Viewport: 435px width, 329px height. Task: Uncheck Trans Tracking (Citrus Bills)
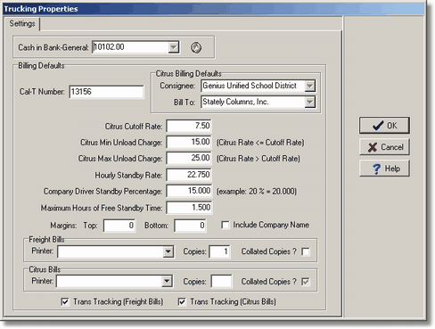[182, 302]
